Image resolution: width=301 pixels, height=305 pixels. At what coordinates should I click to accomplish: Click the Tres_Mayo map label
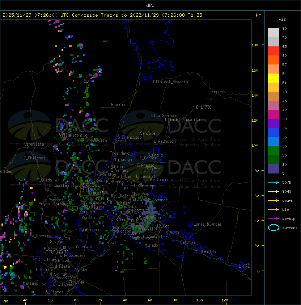coord(119,153)
